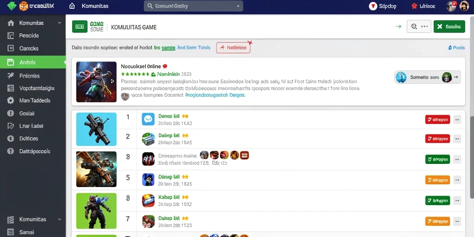Open the Sdpdoy red circle icon
Screen dimensions: 474x237
click(373, 6)
